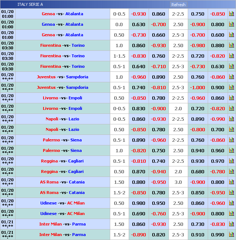This screenshot has height=240, width=236.
Task: Select -0.930 odds in first Genoa-Atalanta row
Action: pos(138,14)
